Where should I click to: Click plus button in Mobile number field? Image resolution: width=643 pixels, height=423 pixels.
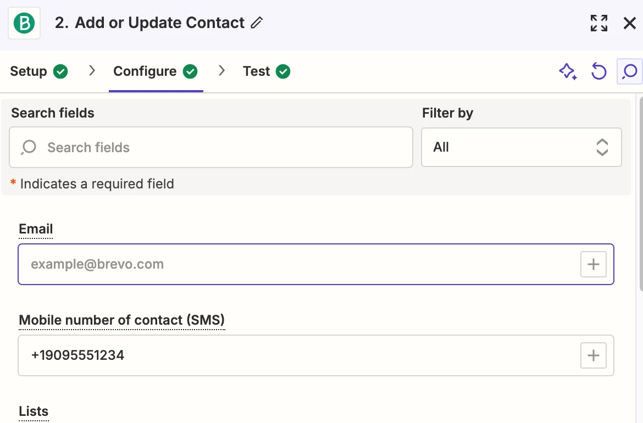tap(593, 355)
